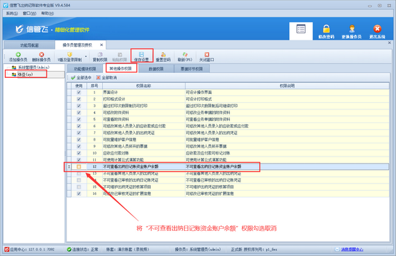Uncheck the 界面设计 permission in row 1
396x256 pixels.
[x=79, y=93]
